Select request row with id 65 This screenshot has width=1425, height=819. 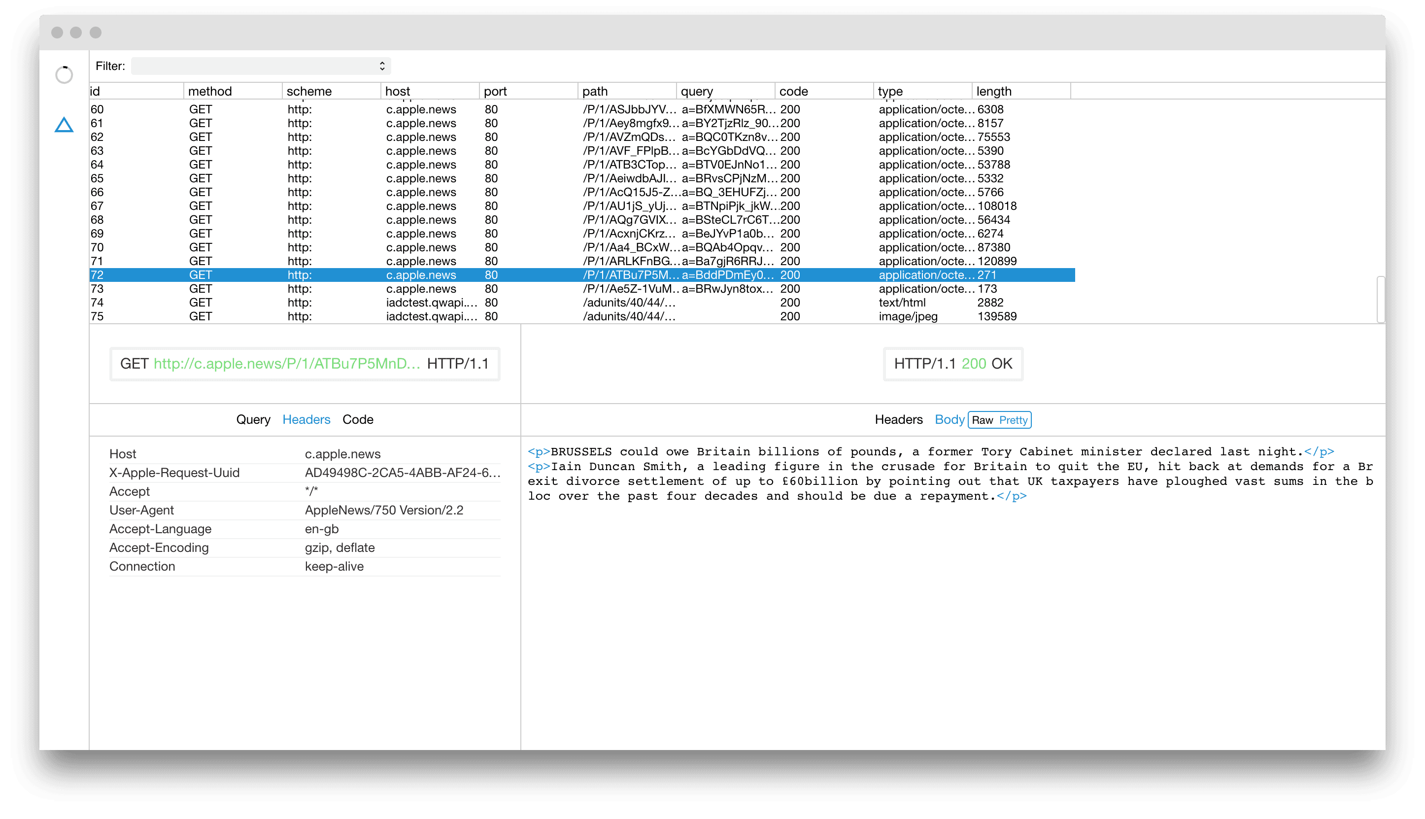point(582,178)
